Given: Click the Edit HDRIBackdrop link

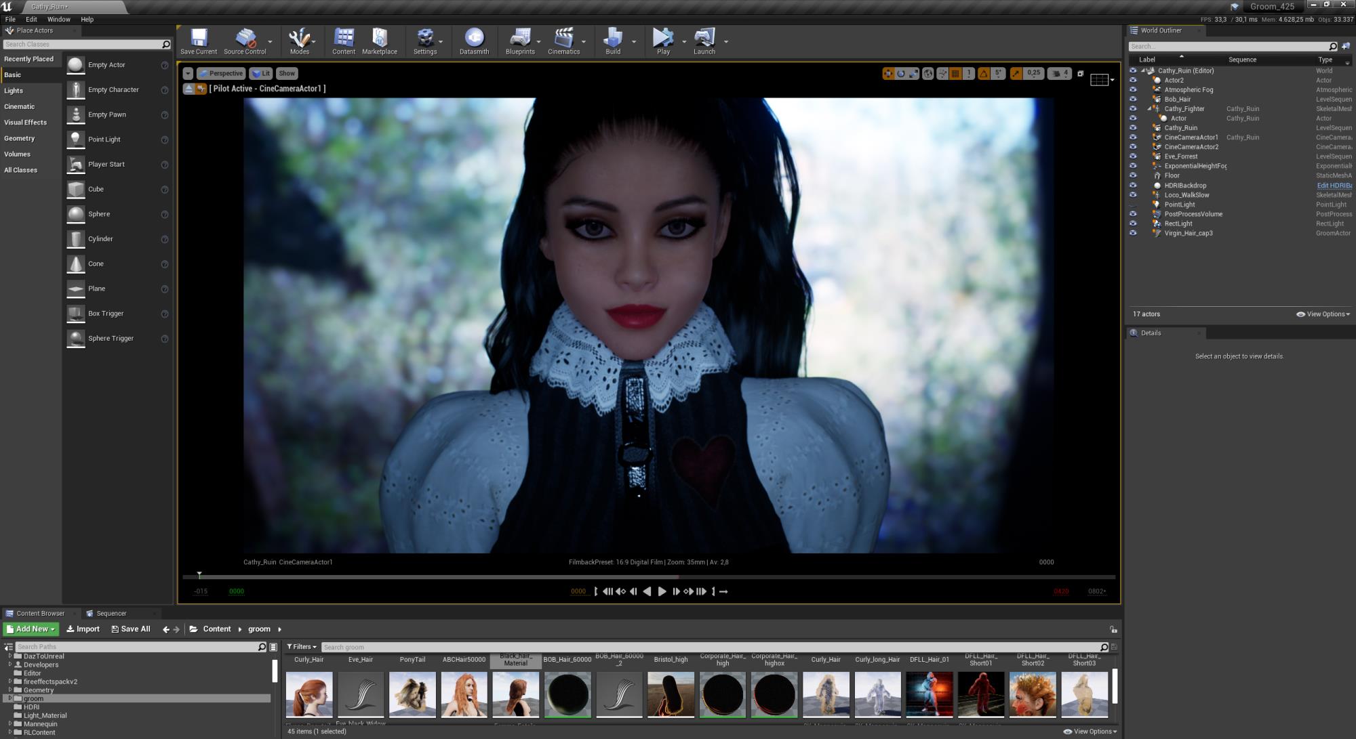Looking at the screenshot, I should pyautogui.click(x=1334, y=185).
